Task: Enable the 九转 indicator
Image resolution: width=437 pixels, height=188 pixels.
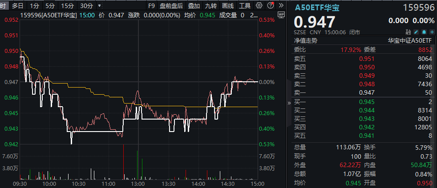Action: point(211,6)
